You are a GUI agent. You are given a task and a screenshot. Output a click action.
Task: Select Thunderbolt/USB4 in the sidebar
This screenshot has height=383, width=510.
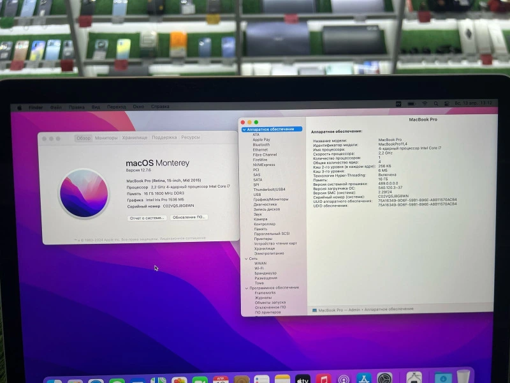(269, 190)
